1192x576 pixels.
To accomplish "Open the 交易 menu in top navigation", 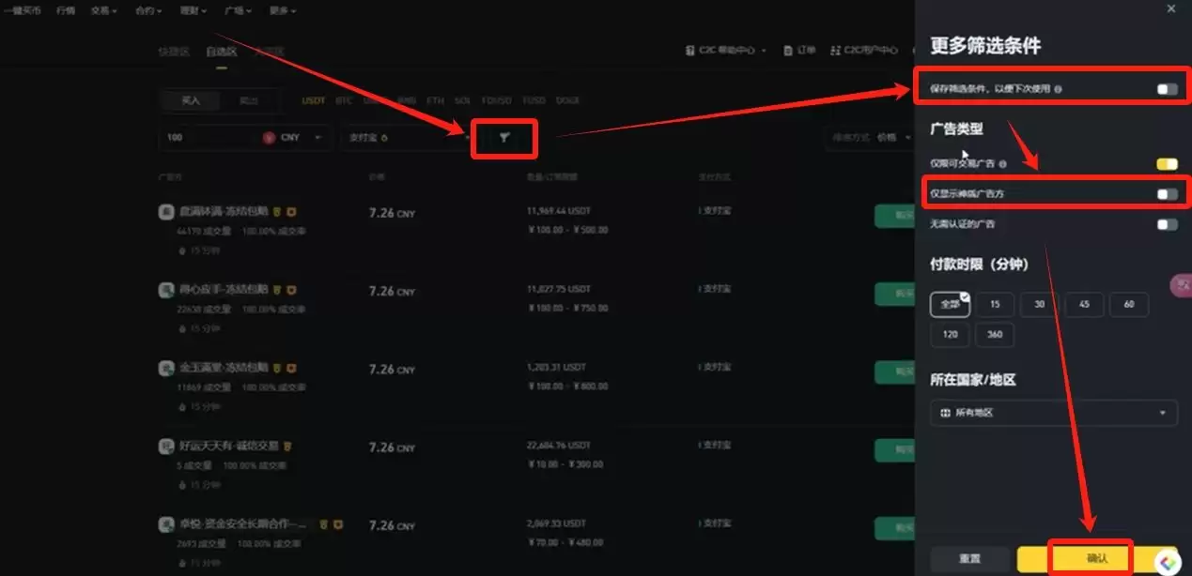I will pyautogui.click(x=103, y=10).
